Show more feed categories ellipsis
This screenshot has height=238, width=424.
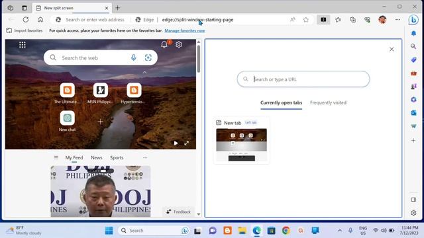click(145, 157)
